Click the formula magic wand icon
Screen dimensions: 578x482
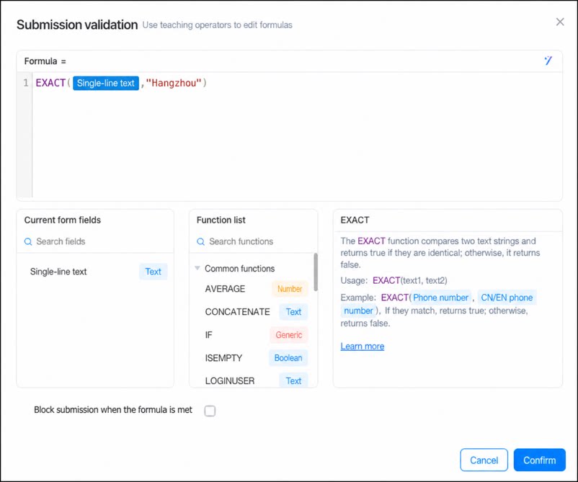point(548,61)
